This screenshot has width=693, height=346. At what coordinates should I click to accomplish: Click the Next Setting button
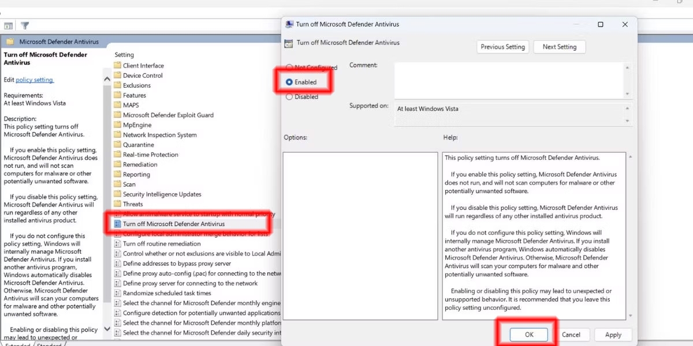pos(559,47)
